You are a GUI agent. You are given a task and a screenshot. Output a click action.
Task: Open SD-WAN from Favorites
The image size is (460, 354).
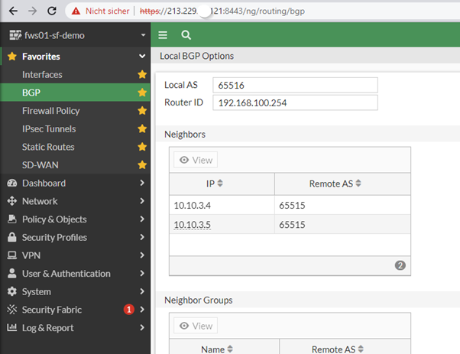coord(40,165)
